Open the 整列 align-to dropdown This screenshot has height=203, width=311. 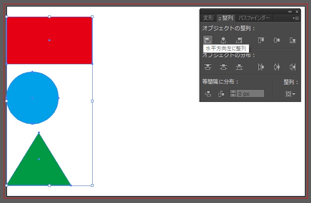click(x=290, y=94)
